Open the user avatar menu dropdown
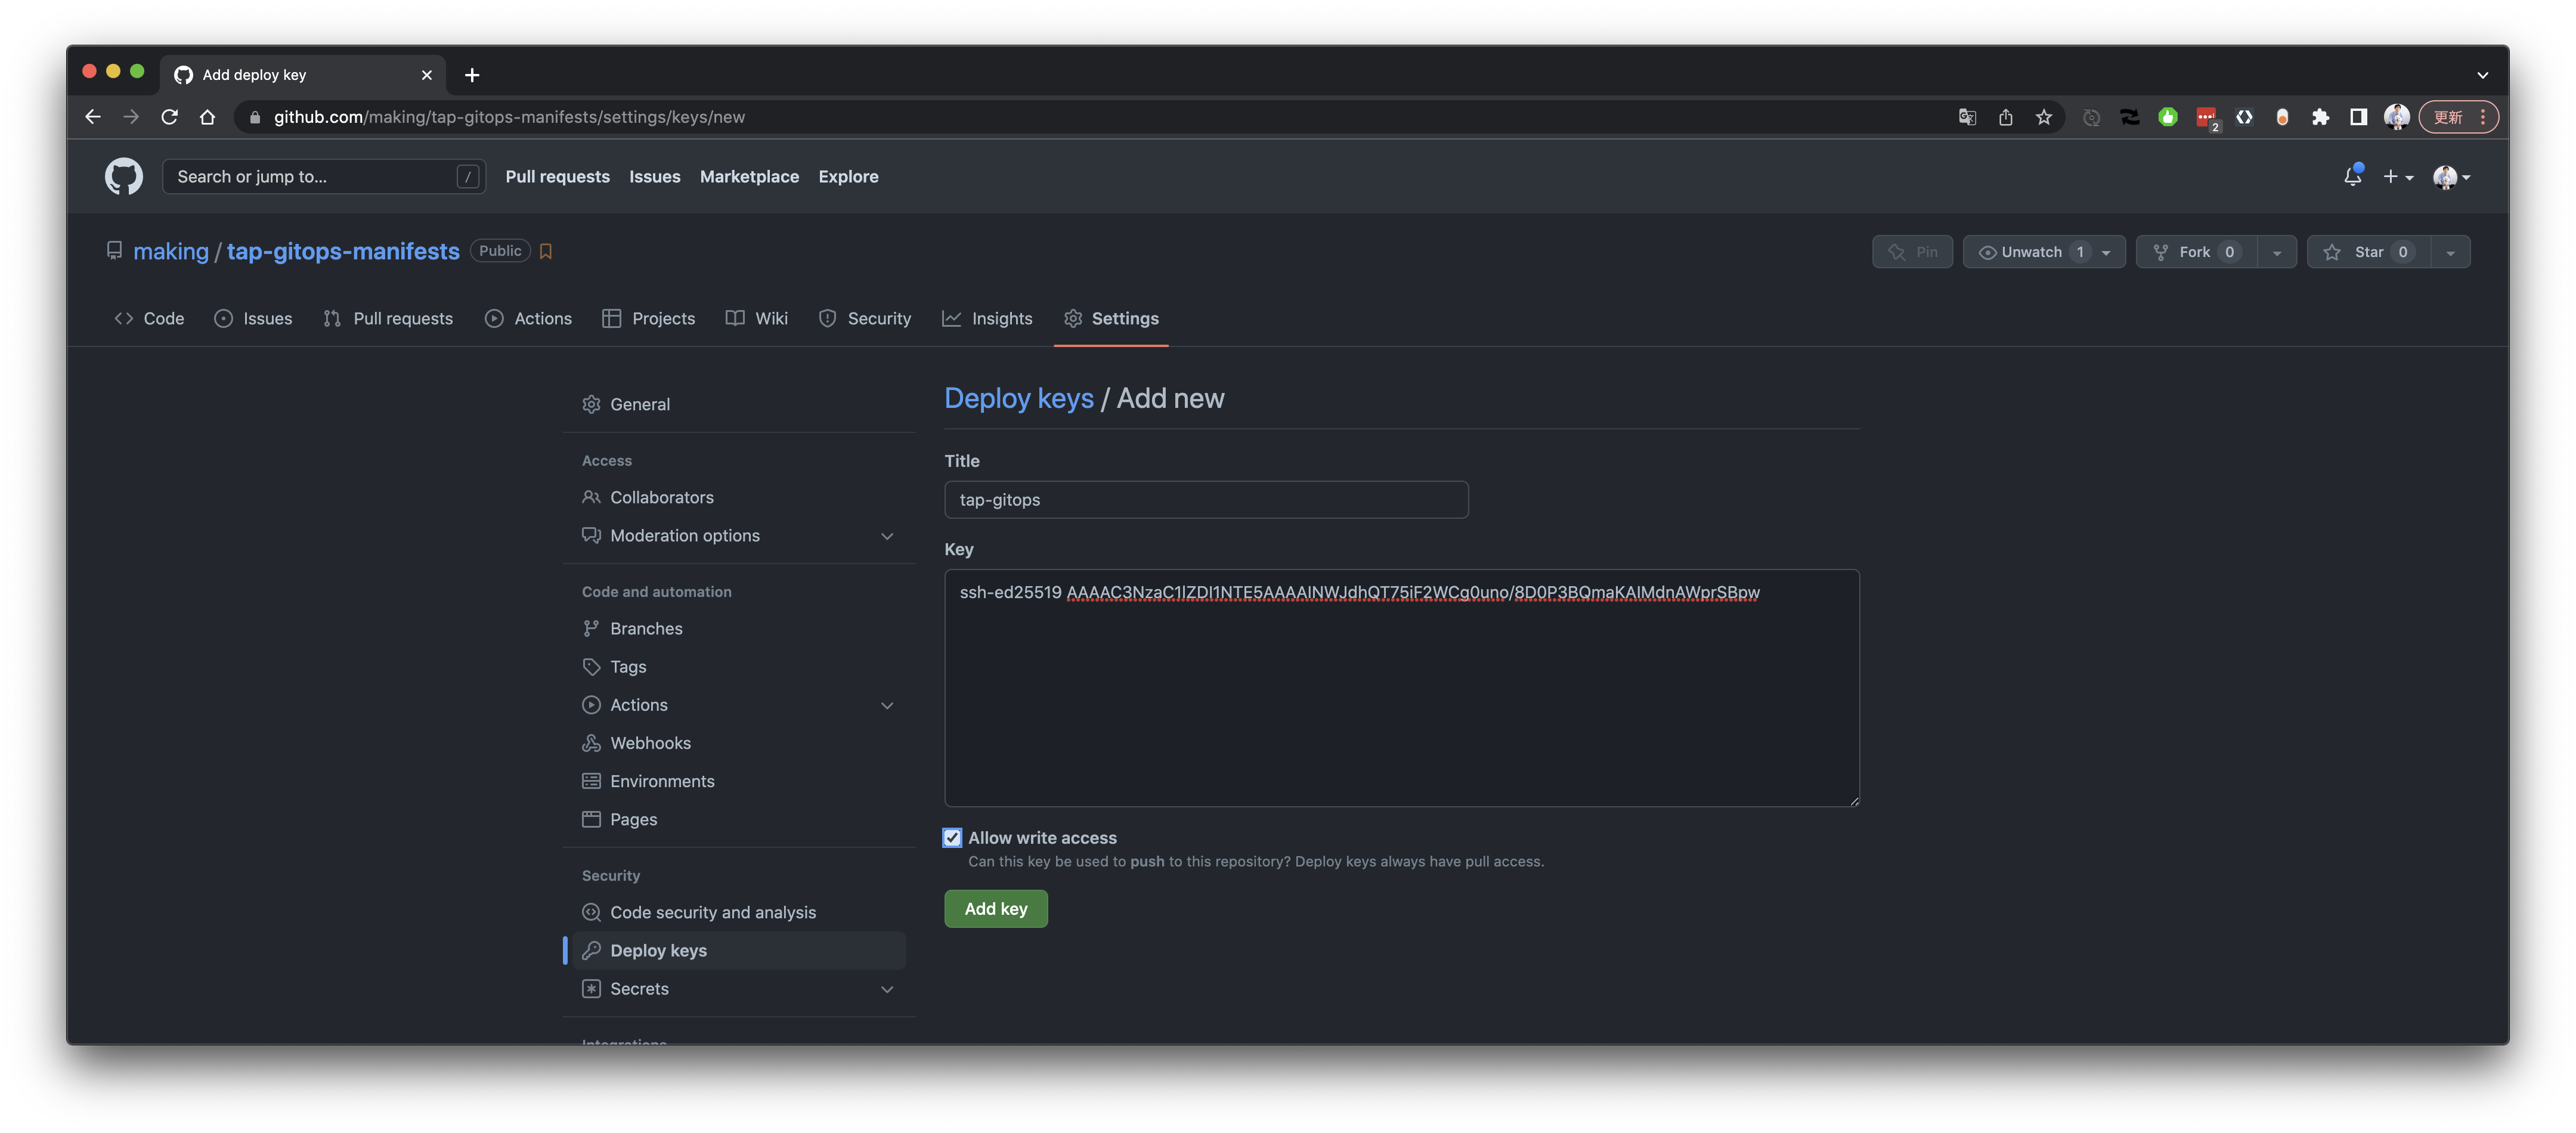The width and height of the screenshot is (2576, 1133). pos(2451,177)
